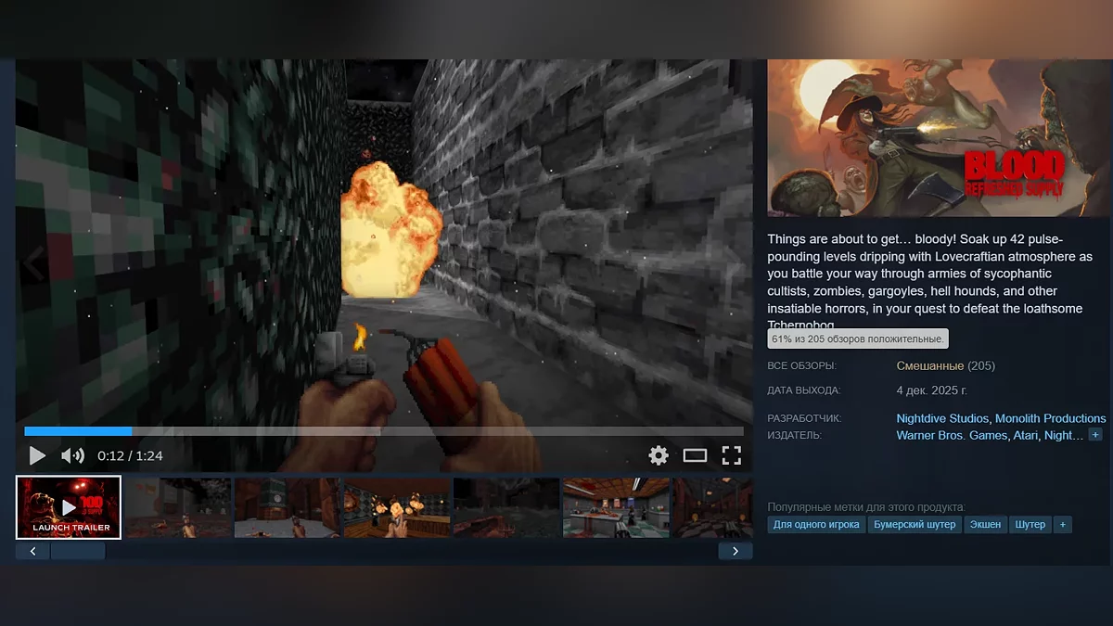
Task: Open the fourth screenshot thumbnail
Action: [x=397, y=507]
